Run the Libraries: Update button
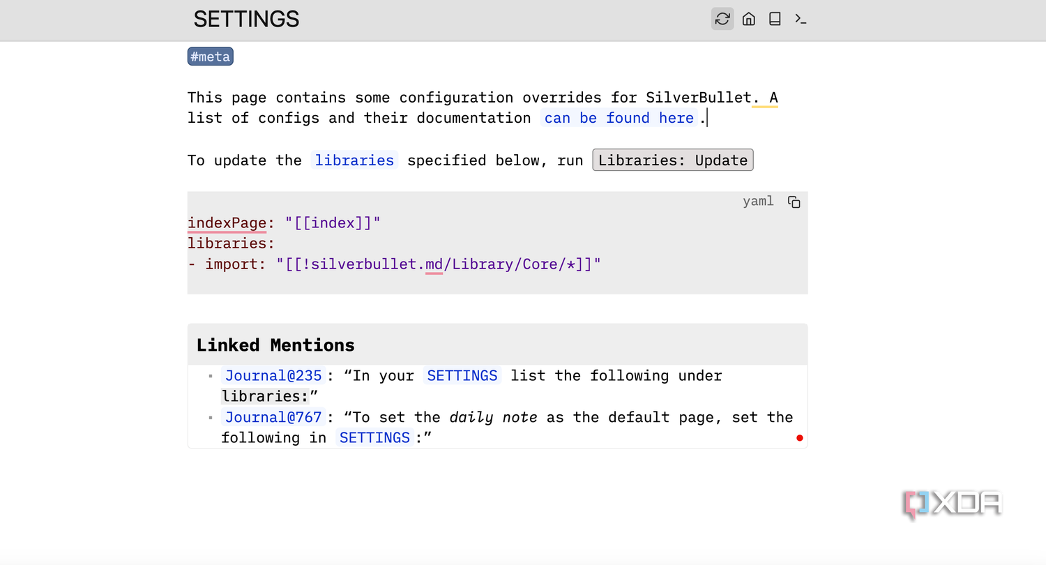Viewport: 1046px width, 565px height. click(x=673, y=160)
